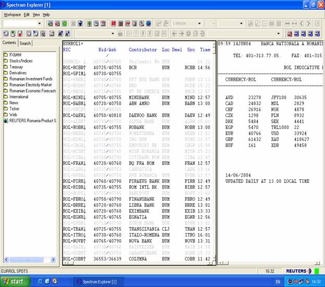Open the Stocks/Indices folder
The height and width of the screenshot is (287, 325).
[18, 61]
